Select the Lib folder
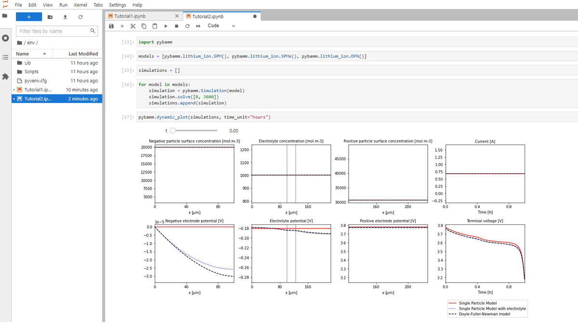Image resolution: width=578 pixels, height=327 pixels. point(57,63)
